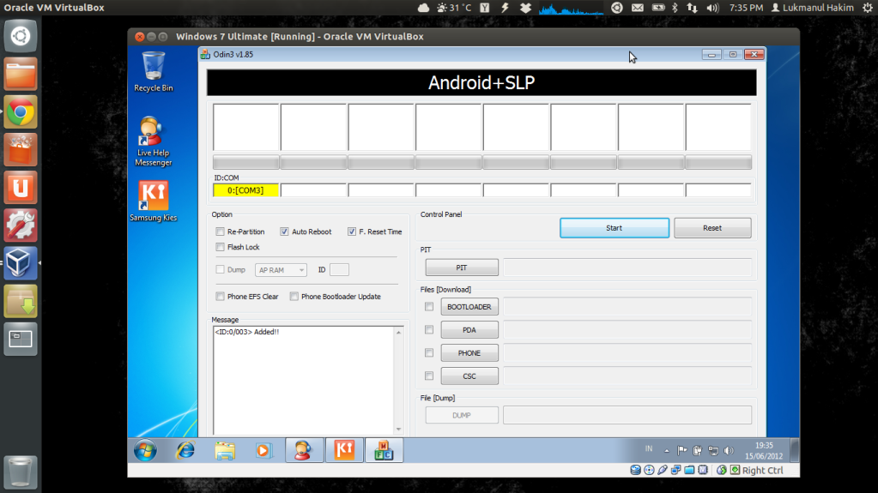
Task: Click the Reset button in Control Panel
Action: tap(712, 228)
